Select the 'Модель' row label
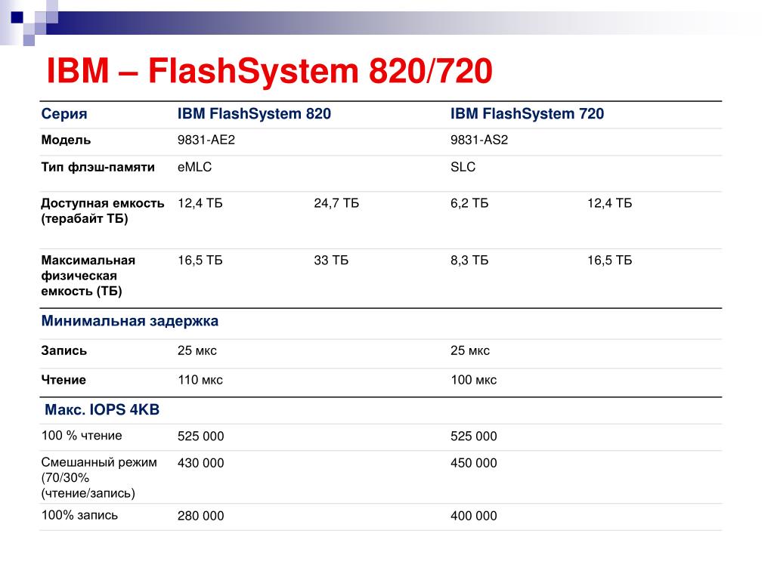The height and width of the screenshot is (580, 774). pyautogui.click(x=66, y=140)
